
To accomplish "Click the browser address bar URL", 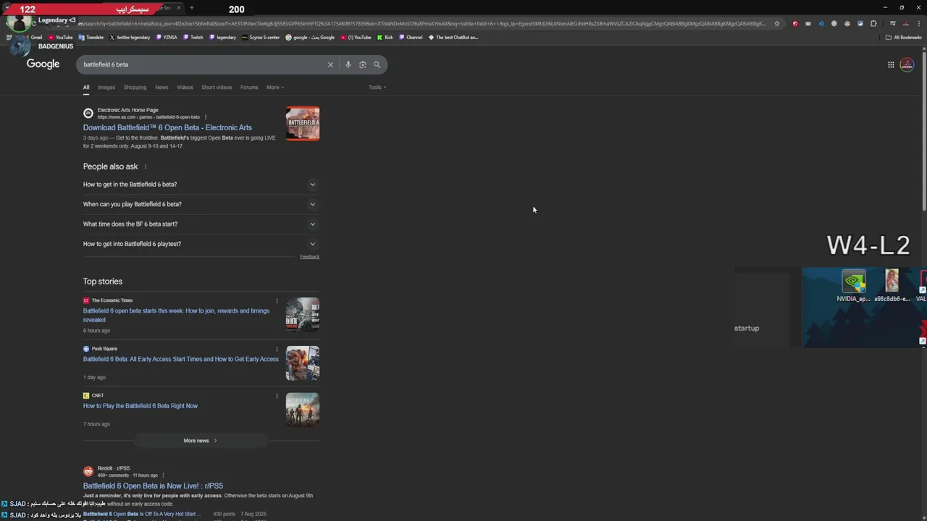I will (424, 23).
